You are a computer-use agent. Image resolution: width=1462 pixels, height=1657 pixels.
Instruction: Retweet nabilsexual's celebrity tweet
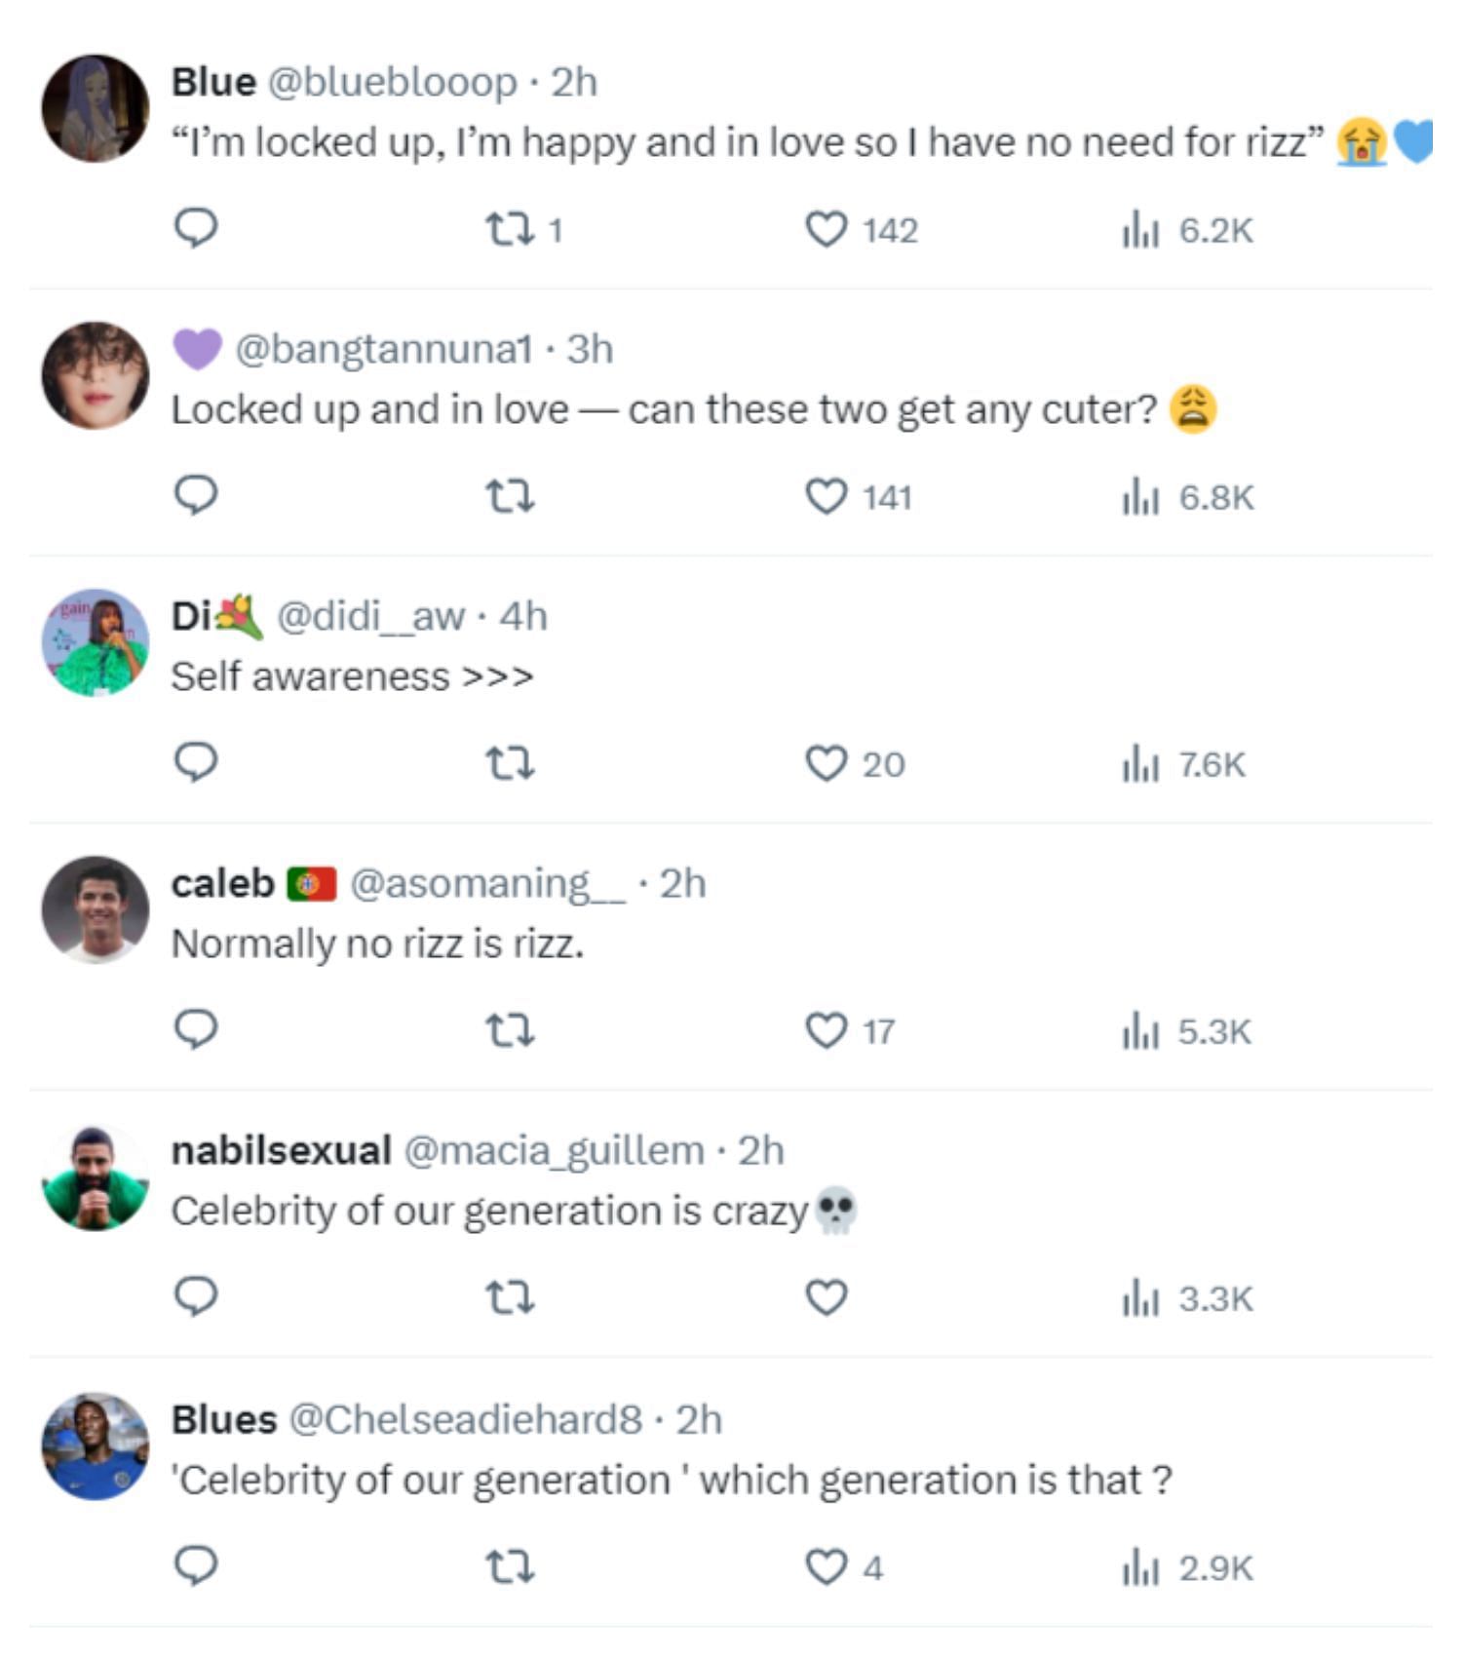[510, 1298]
